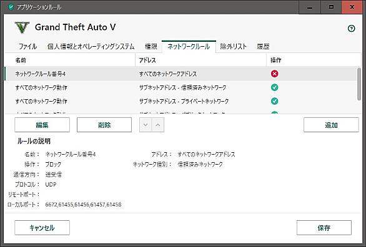
Task: Sort by the 名前 column header
Action: pyautogui.click(x=70, y=60)
